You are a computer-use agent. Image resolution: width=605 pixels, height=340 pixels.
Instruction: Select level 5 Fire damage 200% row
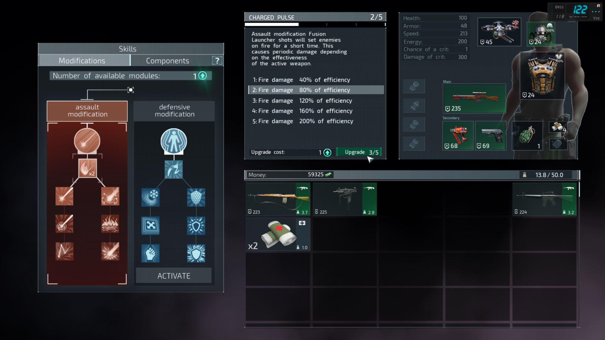316,121
